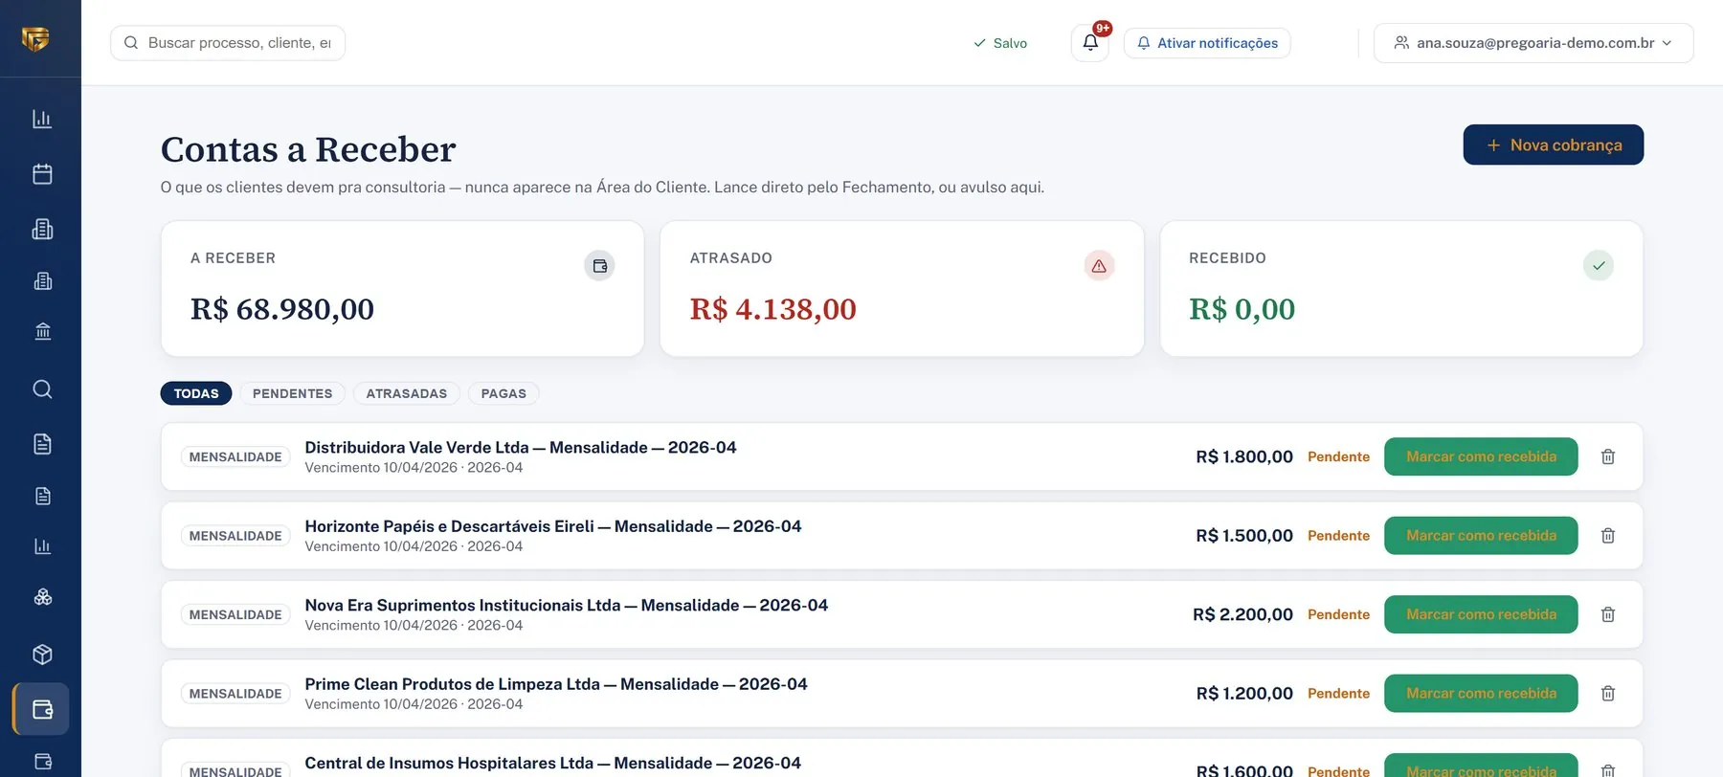Click the warning triangle icon on Atrasado card

[1099, 266]
